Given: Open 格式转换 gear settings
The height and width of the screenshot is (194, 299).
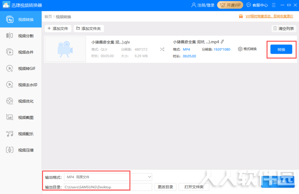Looking at the screenshot, I should point(247,49).
